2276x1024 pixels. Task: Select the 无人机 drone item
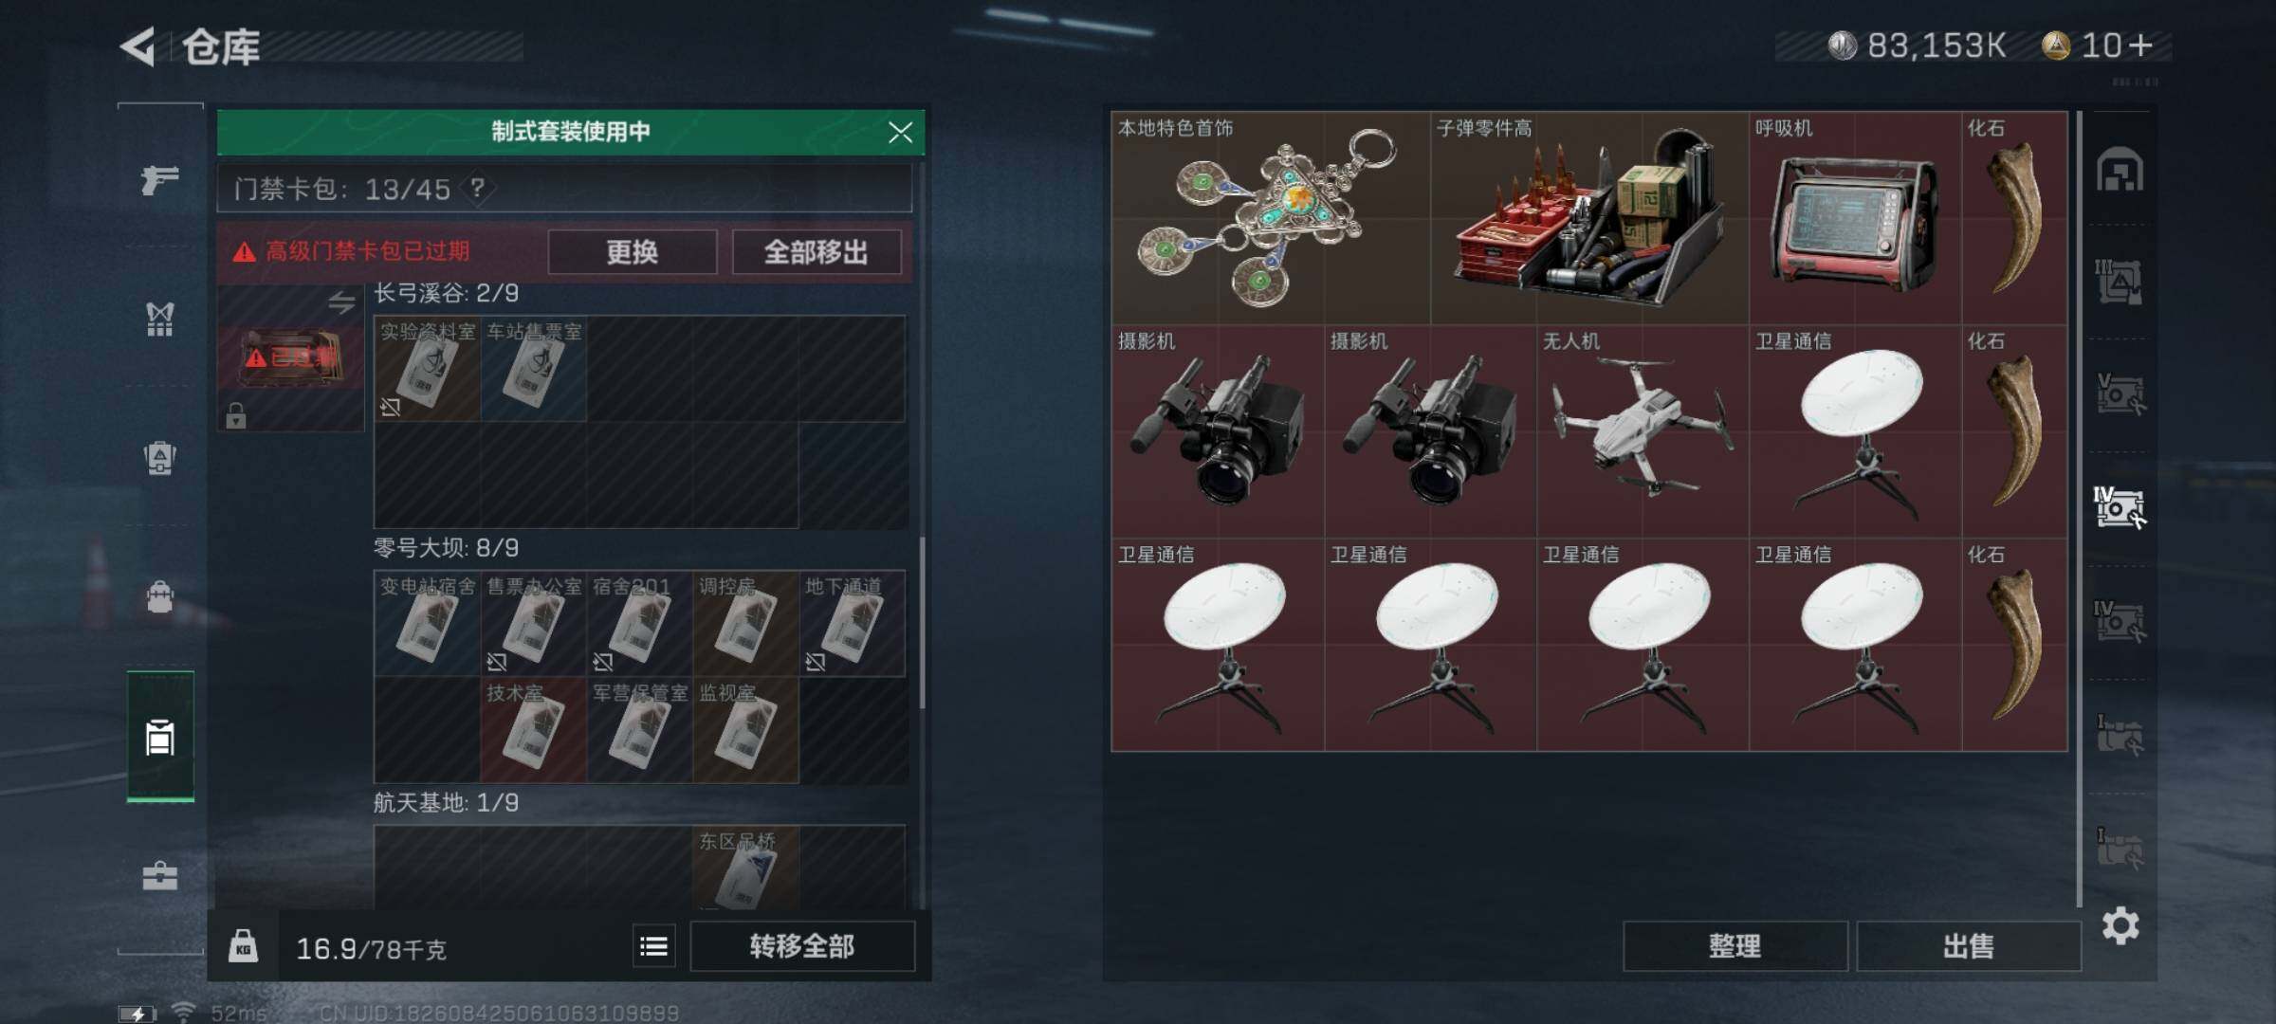tap(1642, 431)
